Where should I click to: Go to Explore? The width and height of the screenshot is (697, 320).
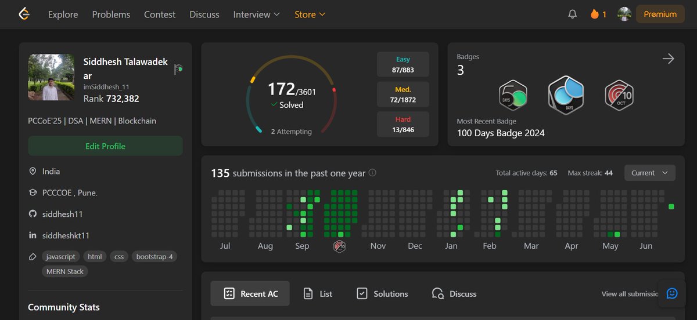pyautogui.click(x=63, y=14)
